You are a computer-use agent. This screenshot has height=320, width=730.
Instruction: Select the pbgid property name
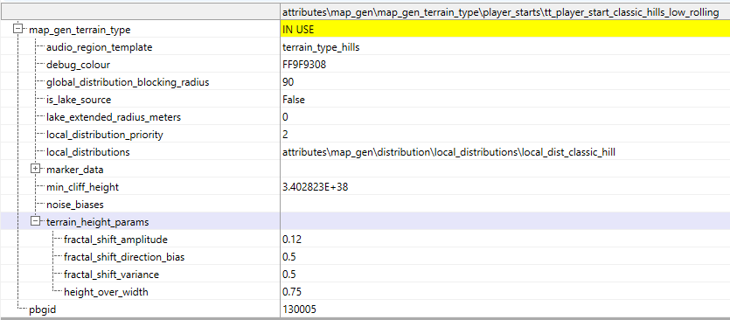tap(42, 310)
